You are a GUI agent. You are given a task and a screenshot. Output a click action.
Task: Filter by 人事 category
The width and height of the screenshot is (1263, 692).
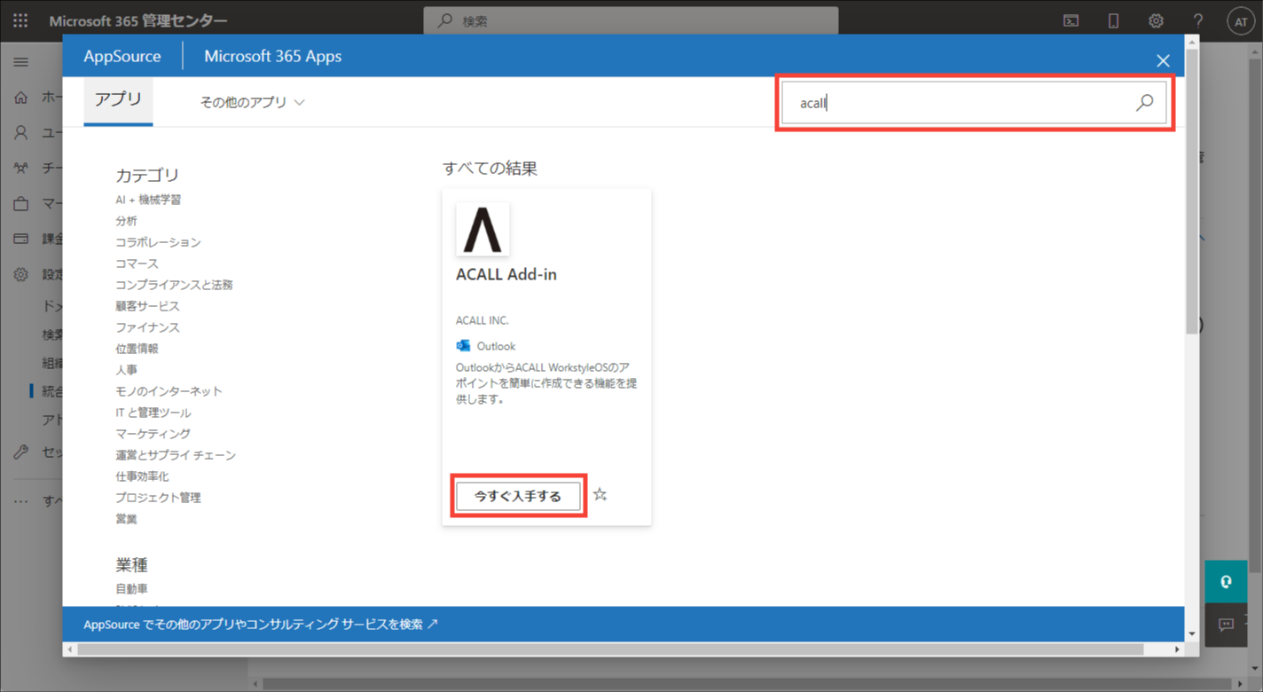[126, 370]
